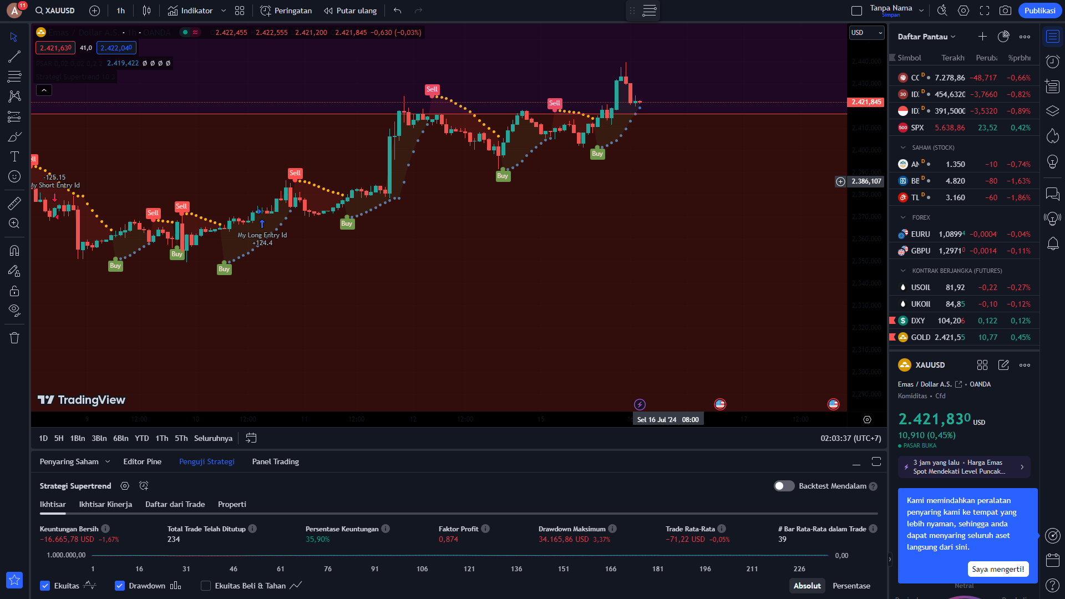
Task: Open the Indikator menu
Action: (x=190, y=11)
